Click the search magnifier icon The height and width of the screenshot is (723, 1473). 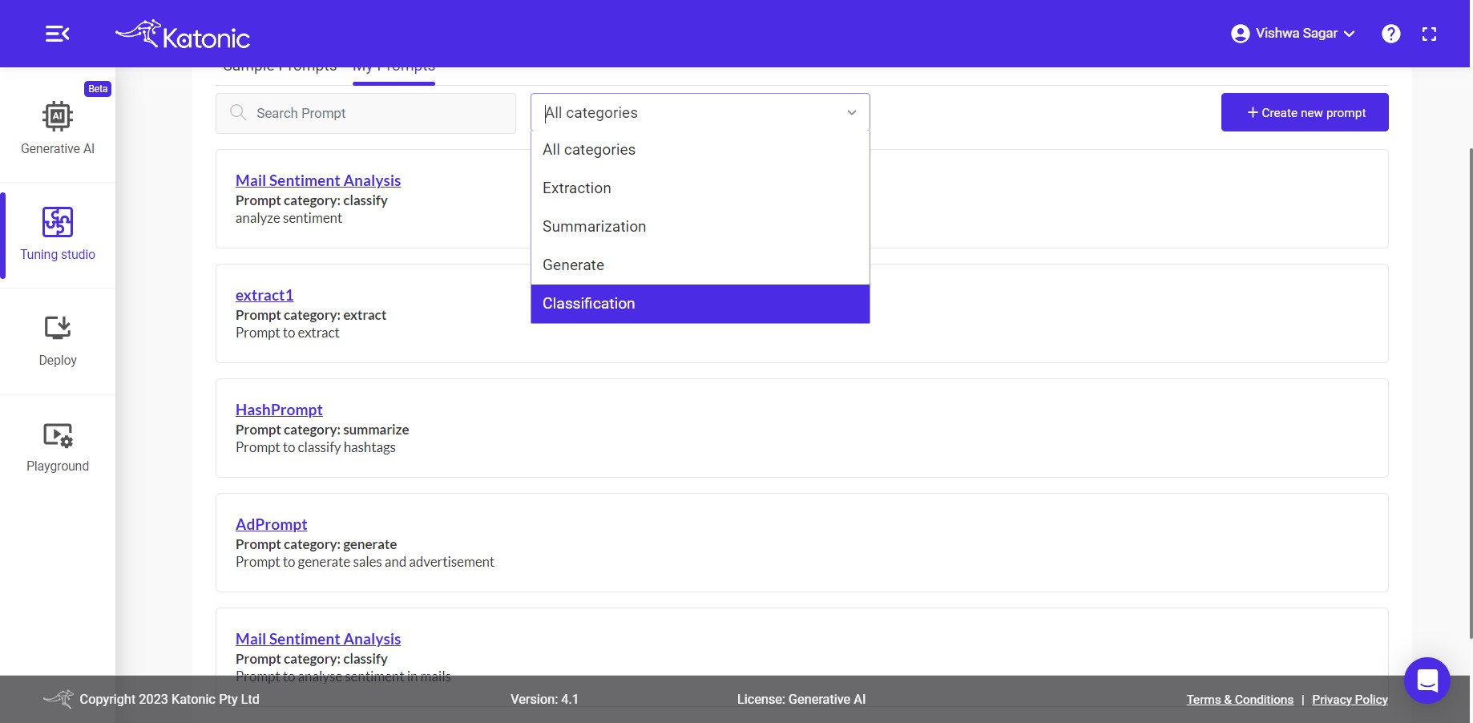coord(238,112)
